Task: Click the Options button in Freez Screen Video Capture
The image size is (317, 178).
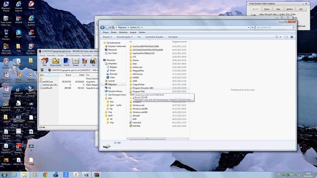Action: pos(289,9)
